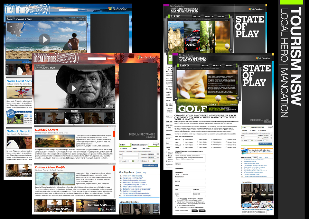309x219 pixels.
Task: Click Search Flights button on Outback page
Action: (150, 165)
